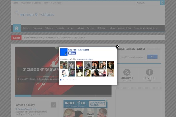Click the Facebook social plugin link
176x117 pixels.
tap(70, 80)
